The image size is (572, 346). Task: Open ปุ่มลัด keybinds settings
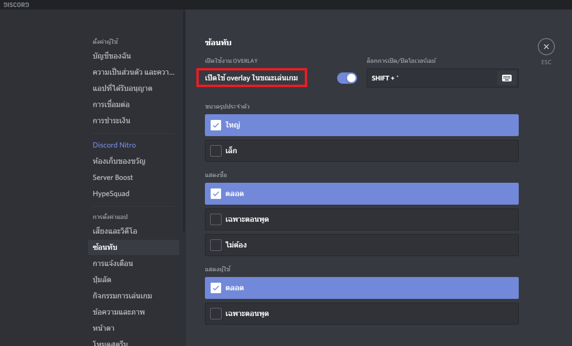(x=102, y=280)
